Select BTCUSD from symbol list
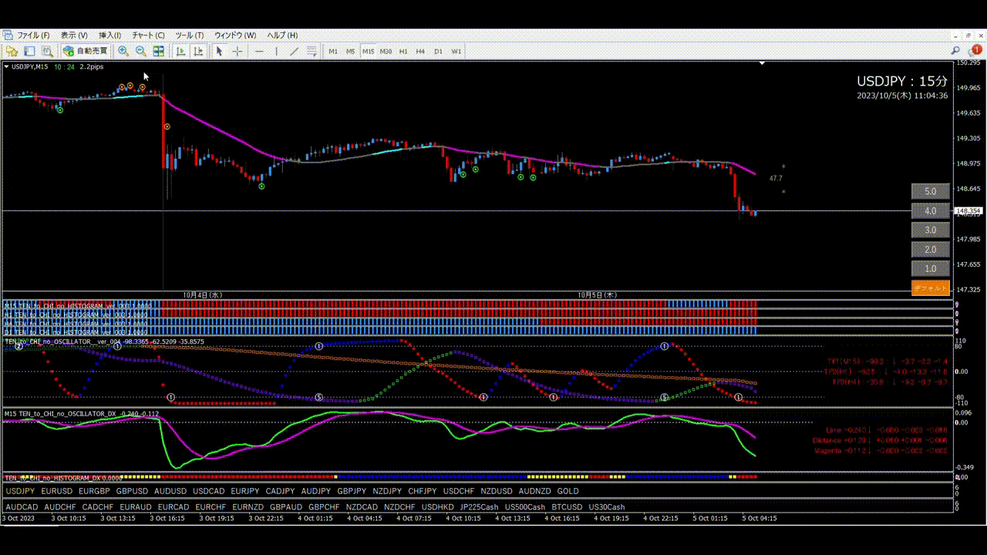Screen dimensions: 987x555 (567, 507)
